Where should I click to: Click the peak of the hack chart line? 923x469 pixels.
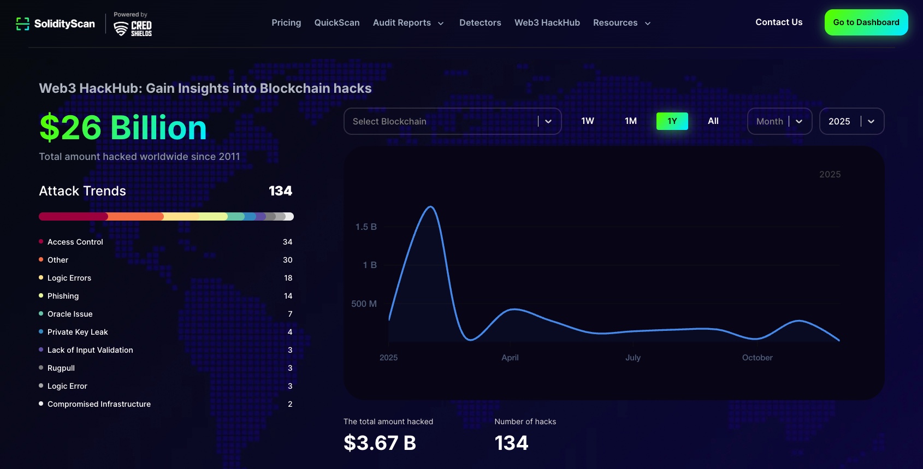click(x=430, y=207)
